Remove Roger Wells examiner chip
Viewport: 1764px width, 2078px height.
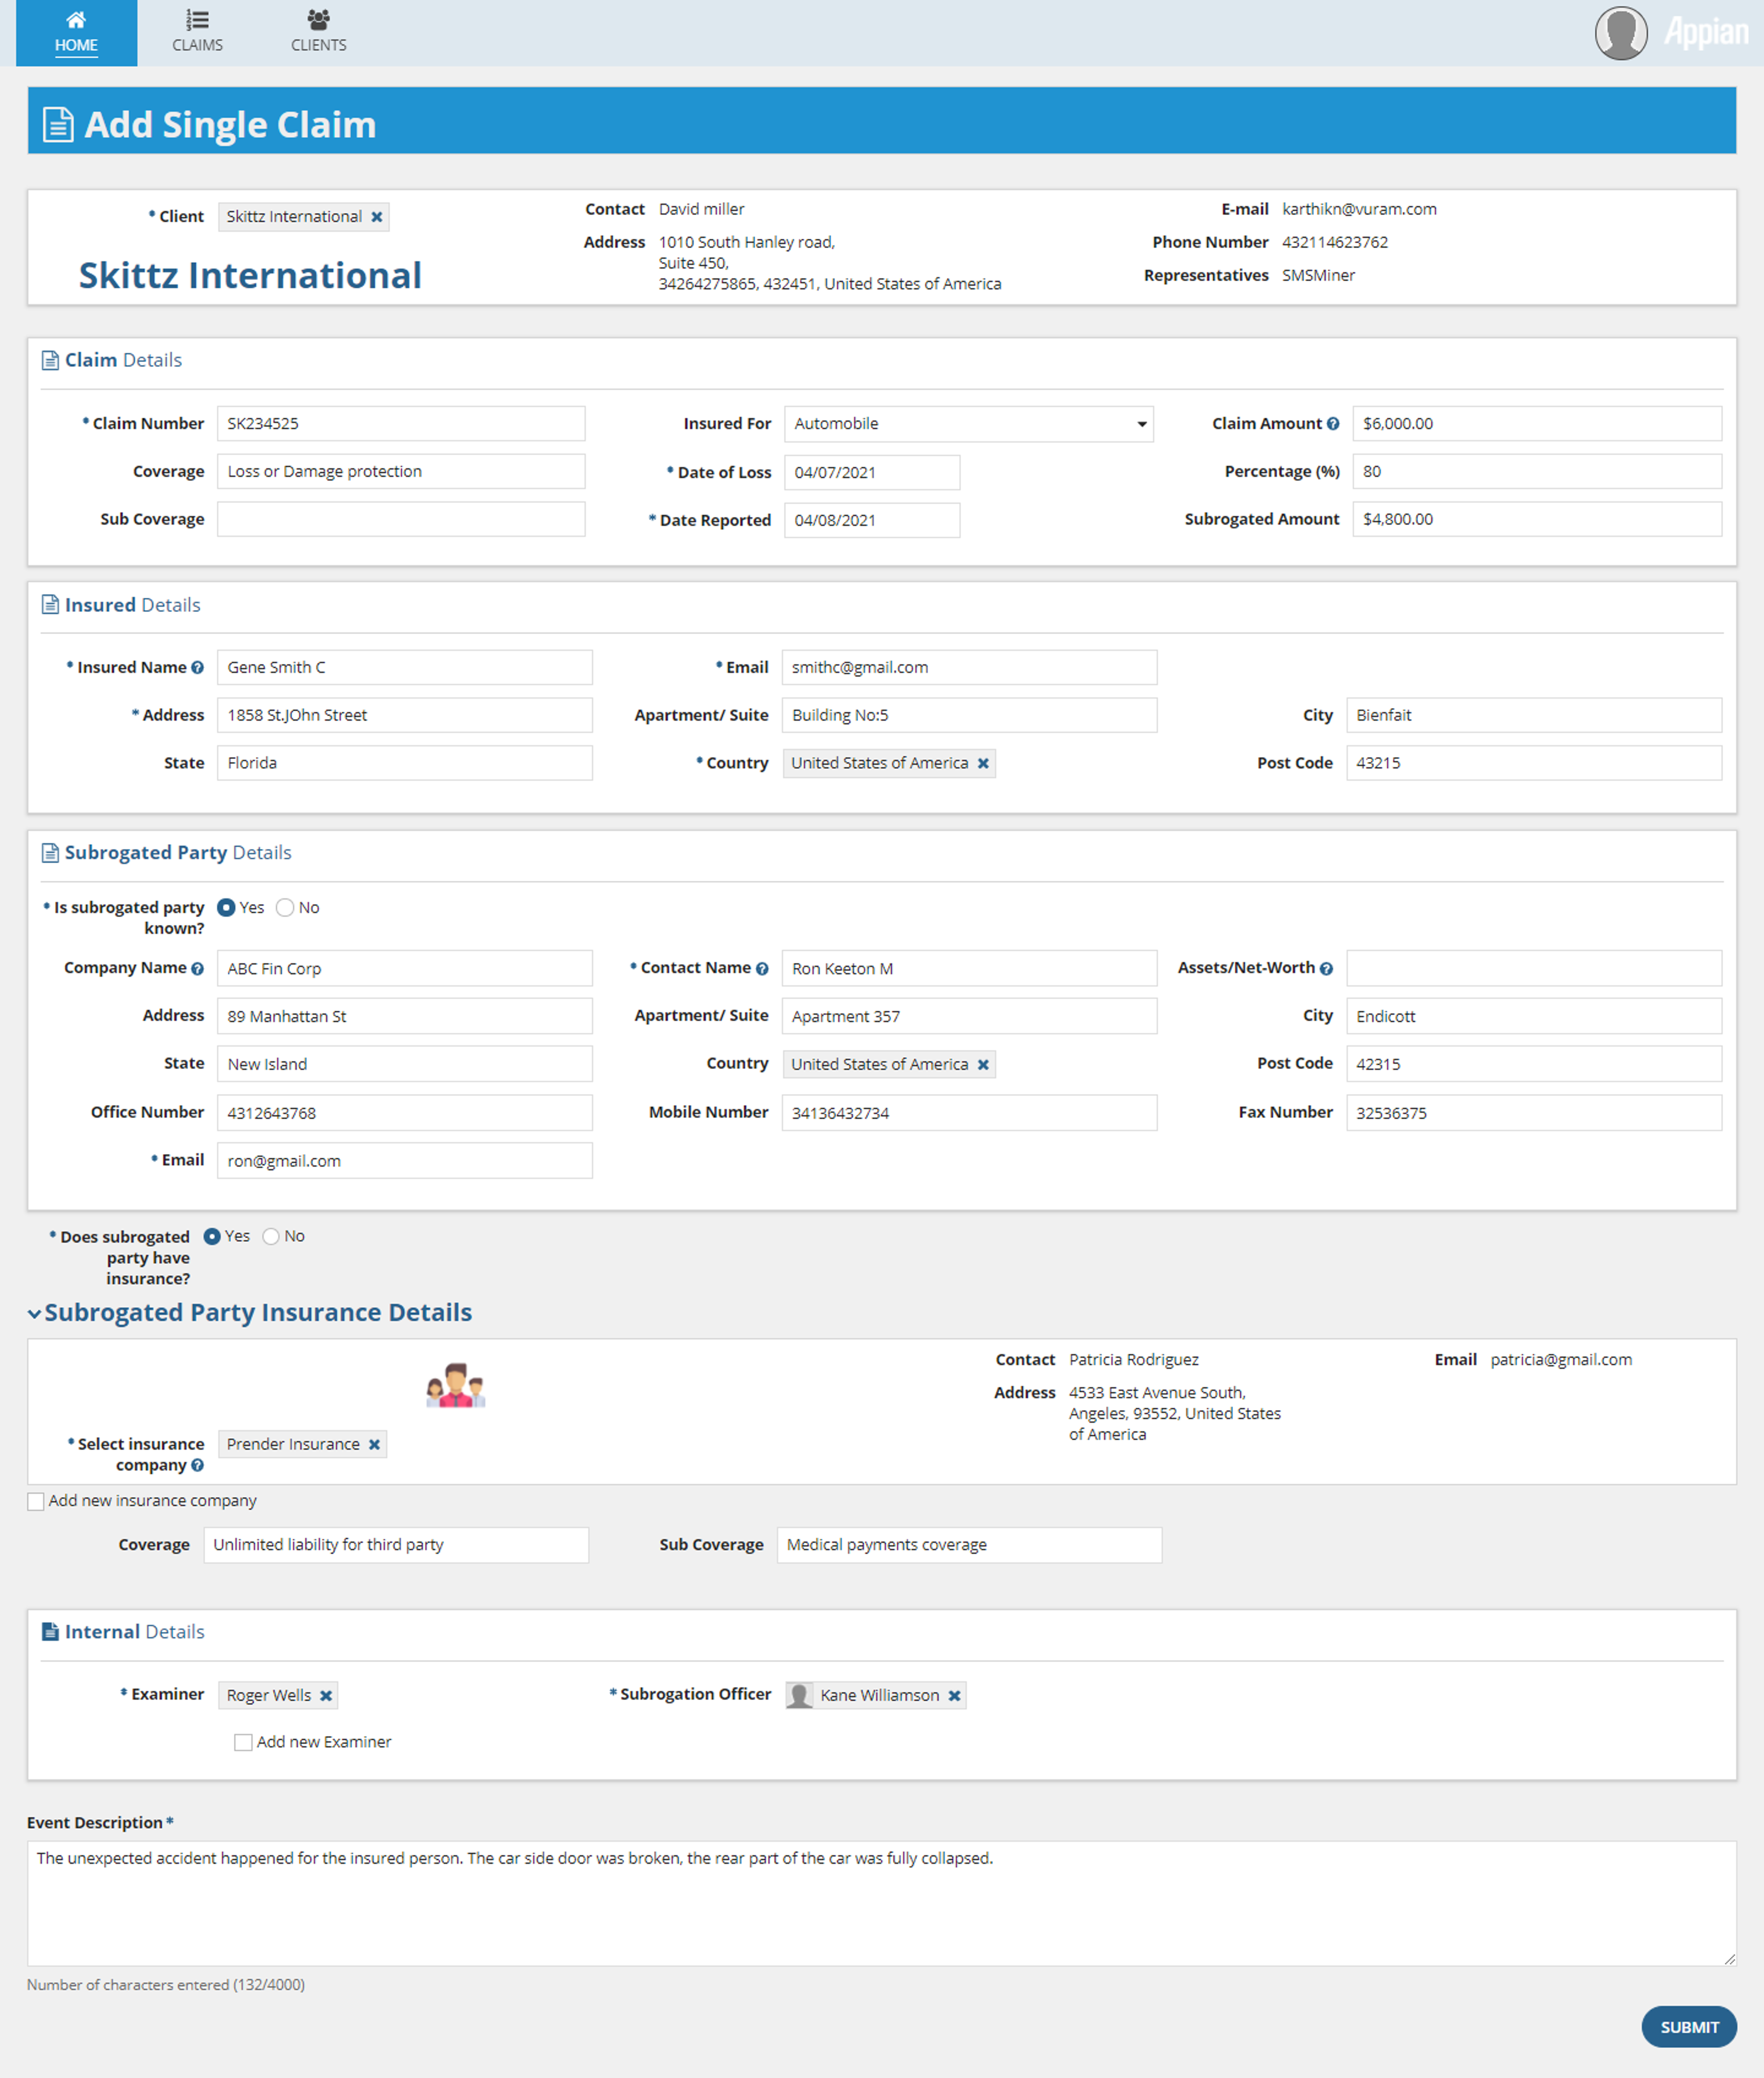pos(326,1696)
